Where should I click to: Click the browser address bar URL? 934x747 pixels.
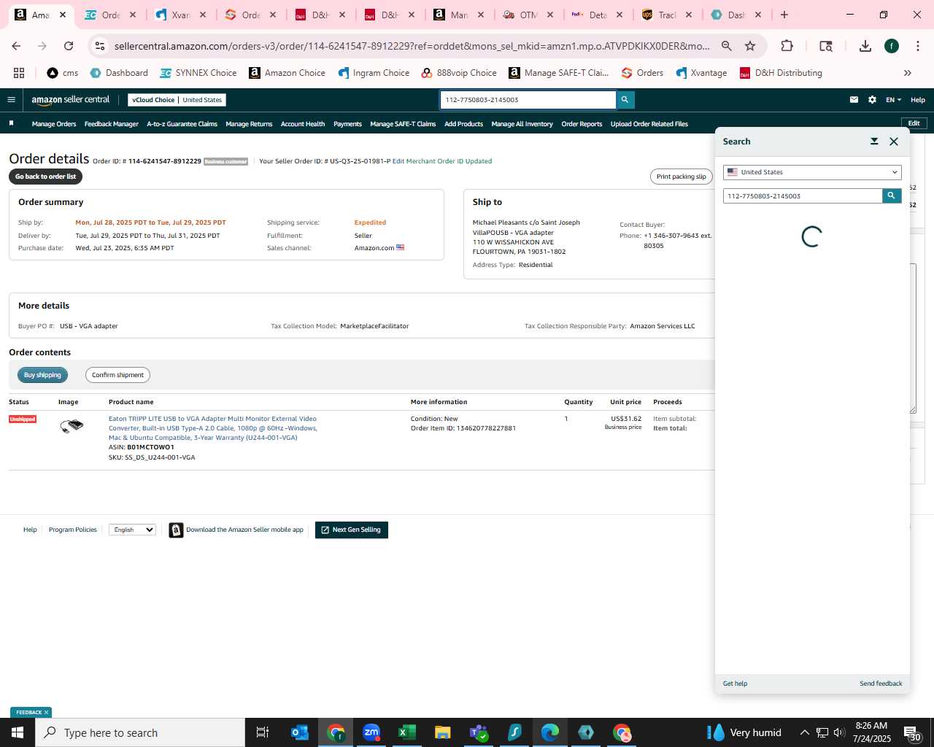pyautogui.click(x=412, y=46)
